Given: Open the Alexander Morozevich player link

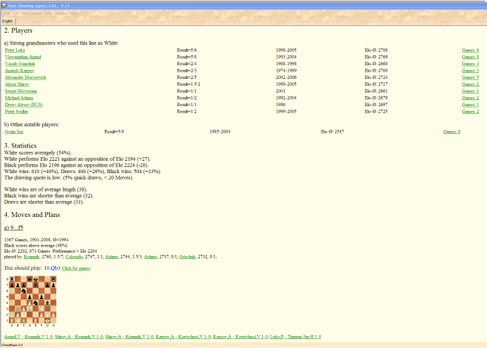Looking at the screenshot, I should 26,77.
